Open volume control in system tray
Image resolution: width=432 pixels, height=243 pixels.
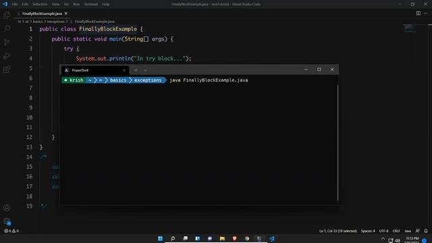[x=398, y=240]
